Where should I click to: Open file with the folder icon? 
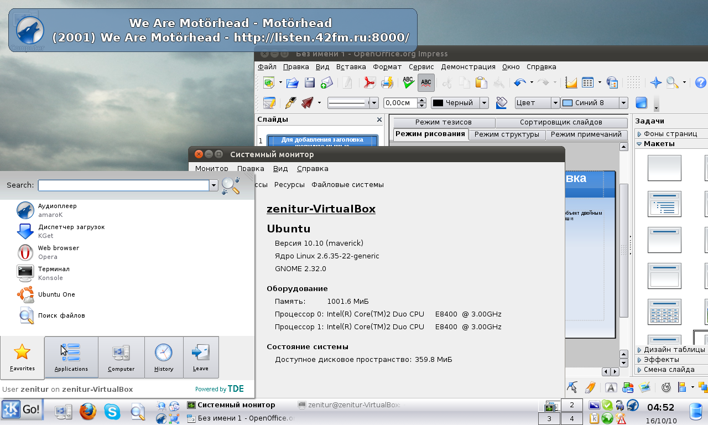[293, 83]
